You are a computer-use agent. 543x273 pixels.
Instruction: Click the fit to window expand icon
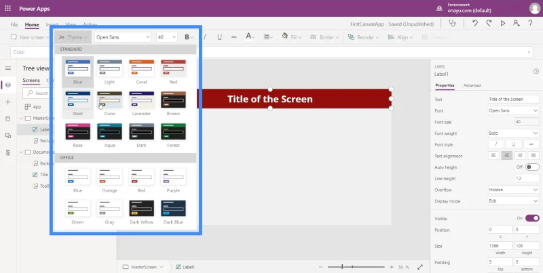pyautogui.click(x=420, y=267)
